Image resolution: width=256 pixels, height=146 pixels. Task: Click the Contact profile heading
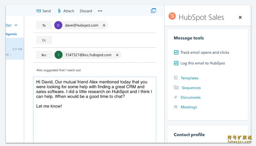pos(189,135)
